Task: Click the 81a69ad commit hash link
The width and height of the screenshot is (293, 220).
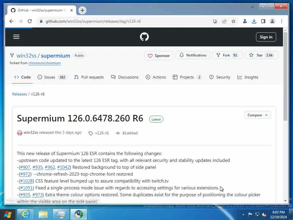Action: (130, 133)
